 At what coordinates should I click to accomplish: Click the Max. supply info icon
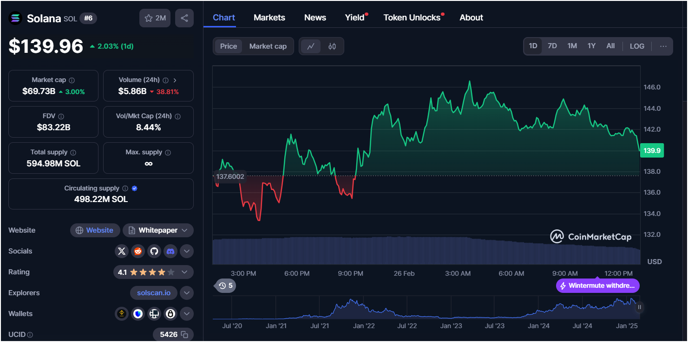(168, 152)
